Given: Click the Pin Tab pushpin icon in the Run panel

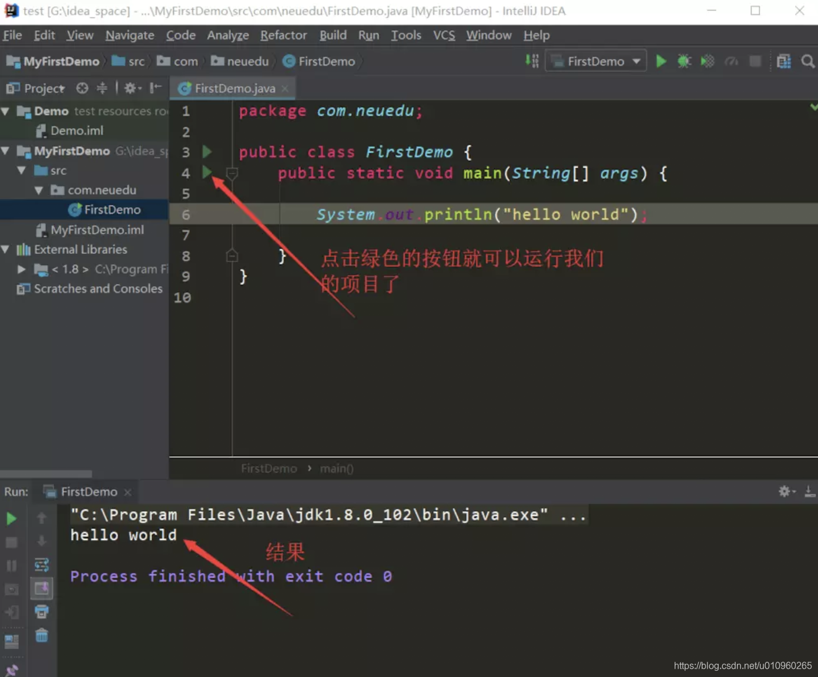Looking at the screenshot, I should (x=11, y=669).
